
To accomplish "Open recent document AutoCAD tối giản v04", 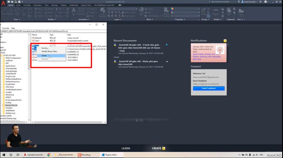I will 139,48.
